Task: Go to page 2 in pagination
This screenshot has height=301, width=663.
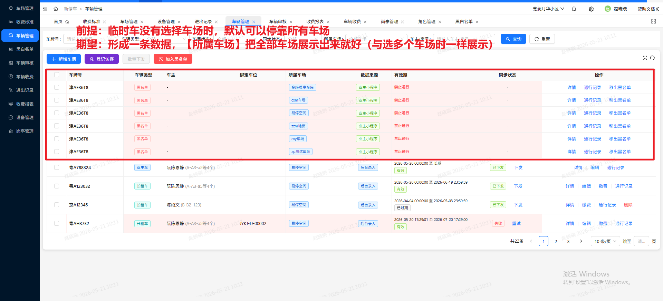Action: click(556, 241)
